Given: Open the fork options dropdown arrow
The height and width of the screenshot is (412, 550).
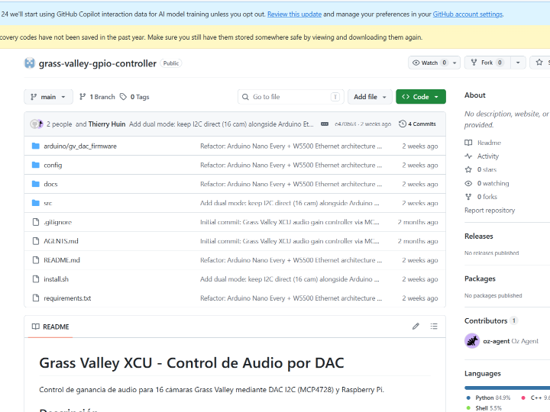Looking at the screenshot, I should pyautogui.click(x=519, y=63).
